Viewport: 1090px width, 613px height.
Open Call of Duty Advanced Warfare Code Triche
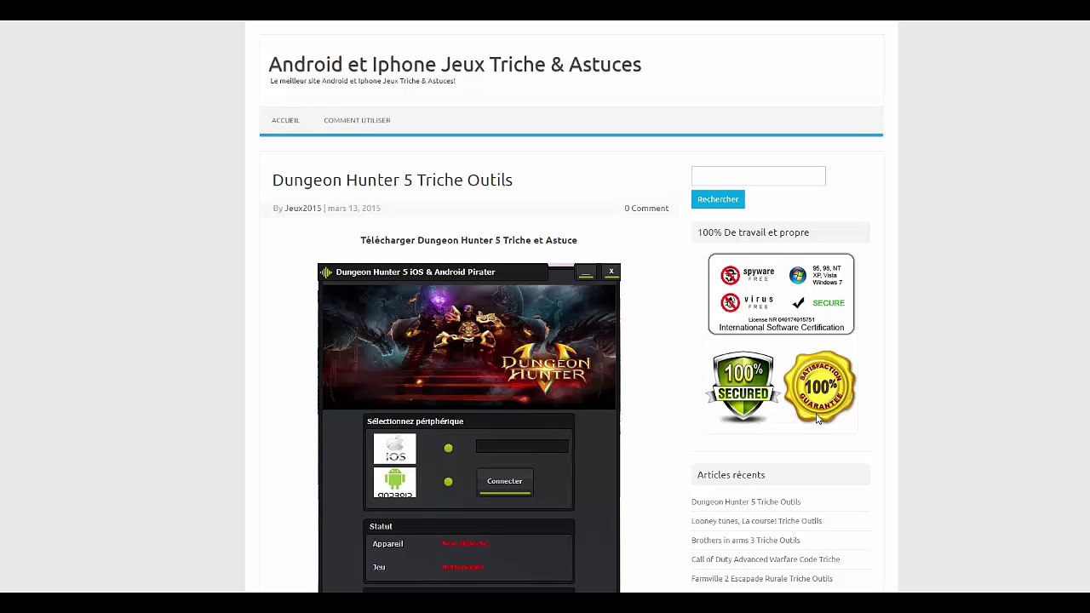click(x=766, y=559)
